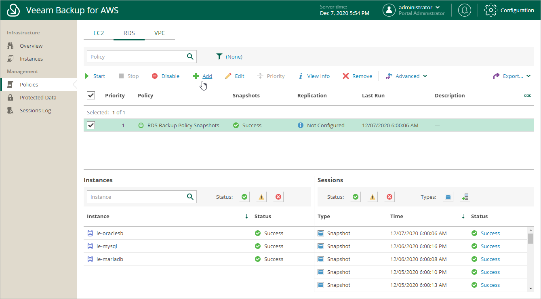Filter sessions by error status
The height and width of the screenshot is (299, 541).
click(389, 197)
